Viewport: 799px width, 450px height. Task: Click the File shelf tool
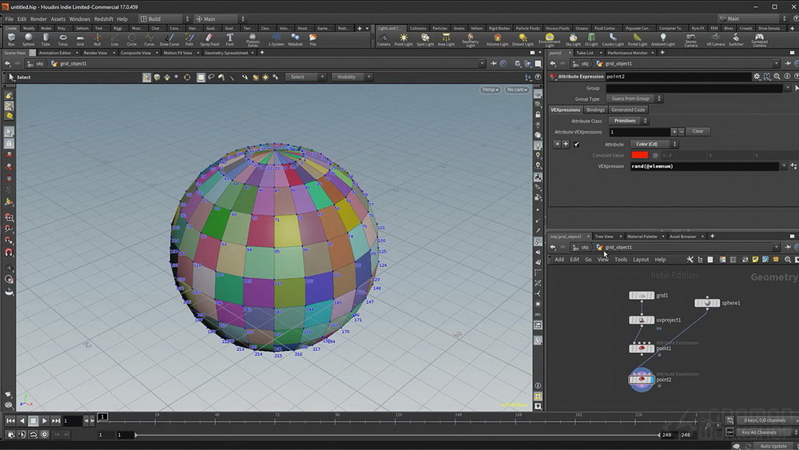313,40
